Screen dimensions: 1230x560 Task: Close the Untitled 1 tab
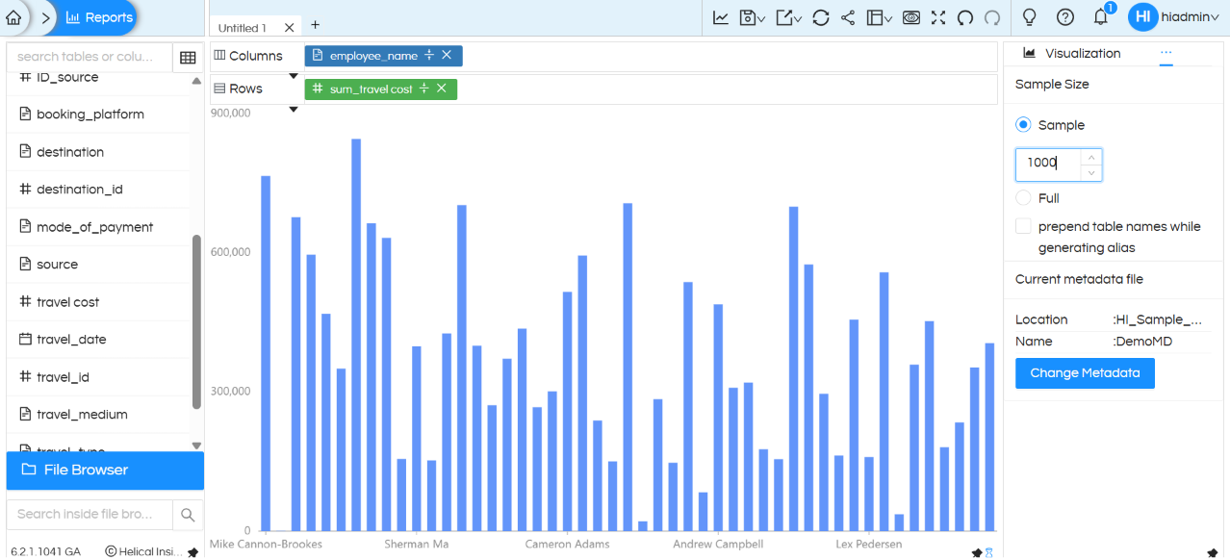tap(289, 28)
